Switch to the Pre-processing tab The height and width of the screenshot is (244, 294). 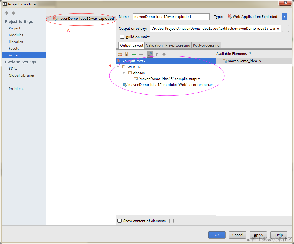click(178, 45)
